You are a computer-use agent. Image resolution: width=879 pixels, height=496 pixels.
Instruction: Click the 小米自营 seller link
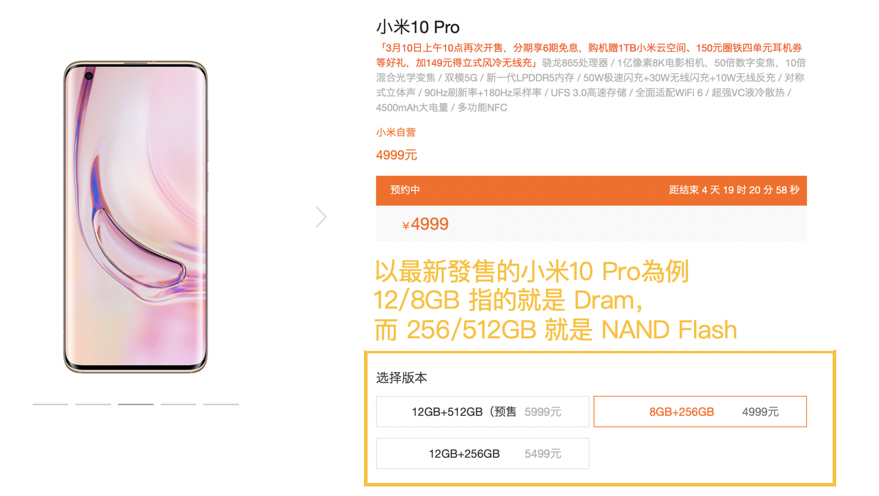click(395, 132)
